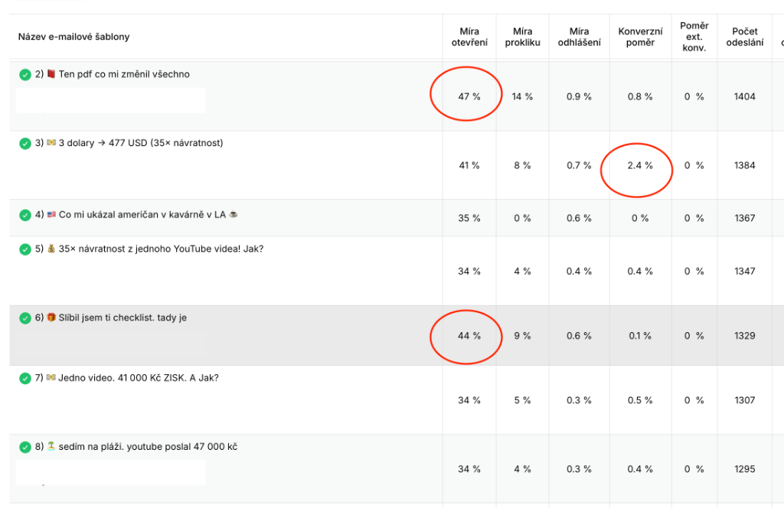Click green check next to checklist email
Screen dimensions: 784x508
coord(25,317)
